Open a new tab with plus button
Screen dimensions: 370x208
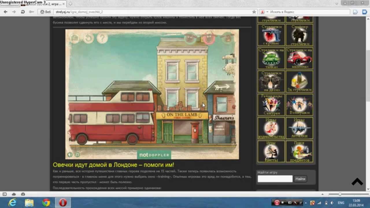(70, 4)
